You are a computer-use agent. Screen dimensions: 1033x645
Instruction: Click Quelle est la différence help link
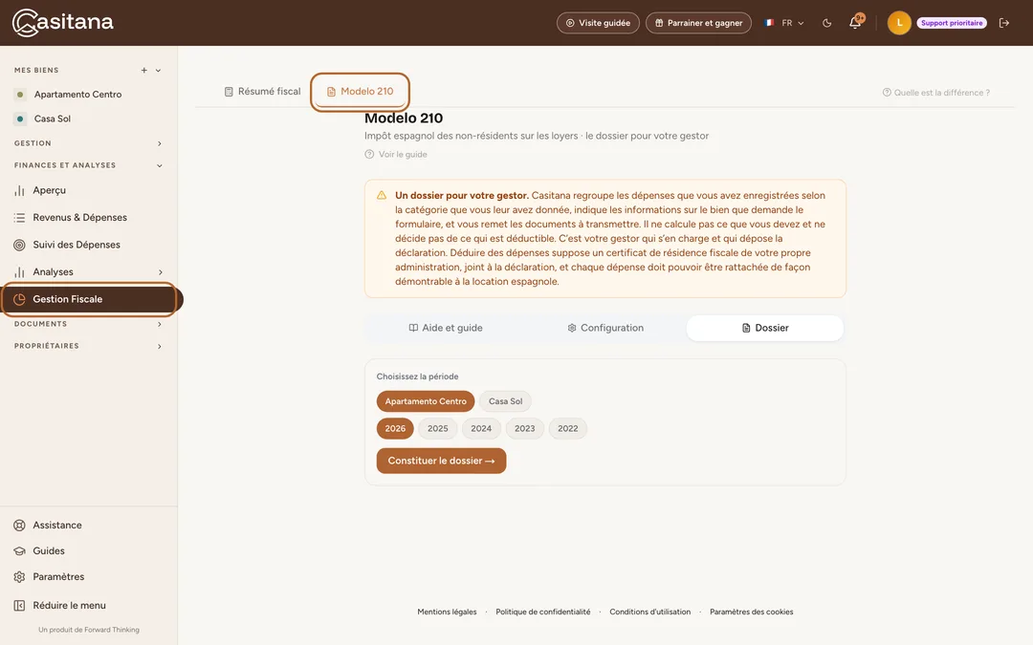(936, 93)
